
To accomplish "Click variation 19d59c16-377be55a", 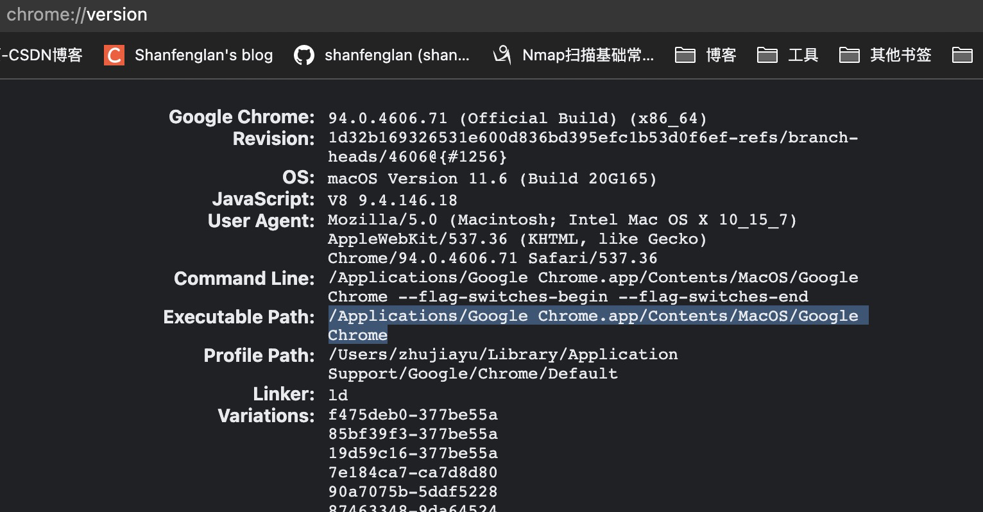I will coord(413,454).
